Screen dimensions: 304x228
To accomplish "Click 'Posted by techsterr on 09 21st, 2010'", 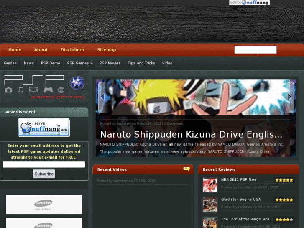I will pos(250,207).
